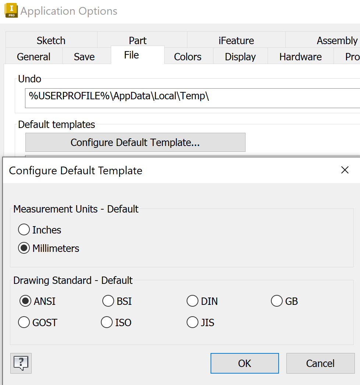360x385 pixels.
Task: Select the DIN drawing standard
Action: point(193,301)
